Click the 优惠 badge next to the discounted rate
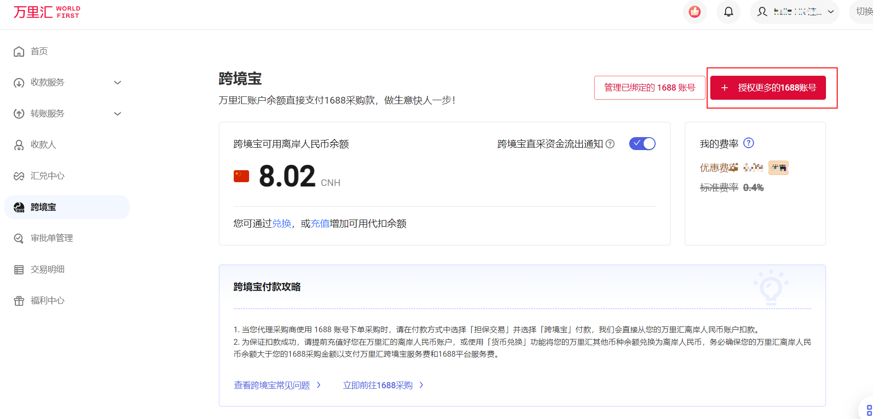The width and height of the screenshot is (873, 419). tap(778, 168)
